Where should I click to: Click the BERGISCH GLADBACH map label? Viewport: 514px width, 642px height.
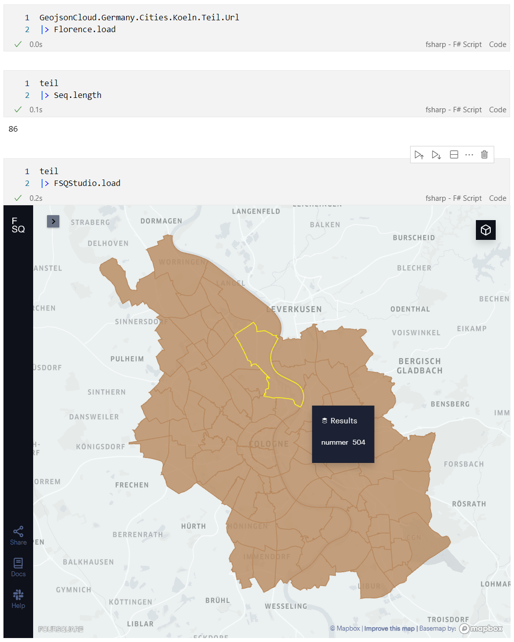pos(420,366)
